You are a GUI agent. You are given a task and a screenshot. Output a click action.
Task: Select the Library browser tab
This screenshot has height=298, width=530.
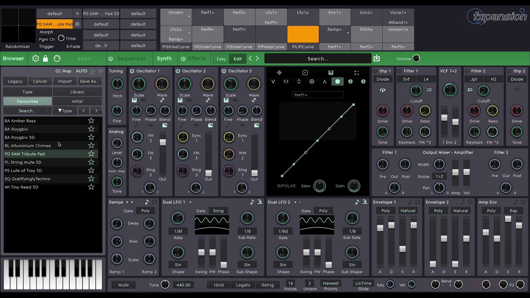click(x=77, y=92)
